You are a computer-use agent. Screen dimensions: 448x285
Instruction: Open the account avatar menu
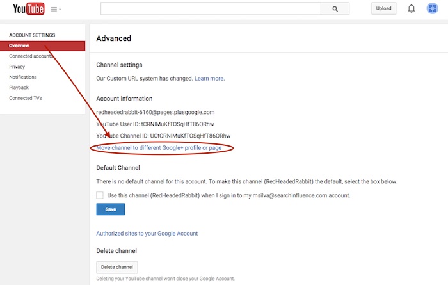point(432,9)
